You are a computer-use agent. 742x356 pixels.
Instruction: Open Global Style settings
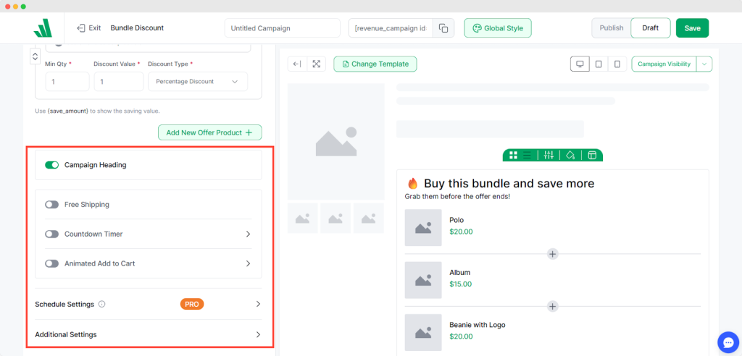pos(498,28)
